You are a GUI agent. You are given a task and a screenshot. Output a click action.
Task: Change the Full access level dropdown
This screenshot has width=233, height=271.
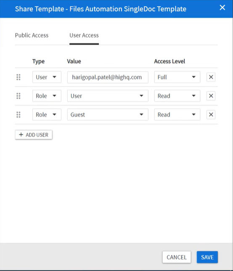(177, 77)
